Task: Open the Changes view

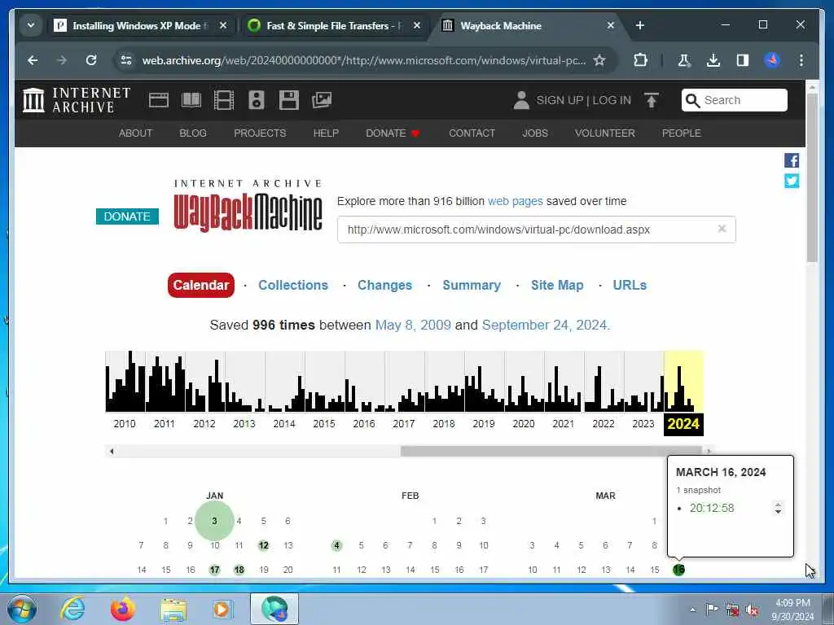Action: coord(384,285)
